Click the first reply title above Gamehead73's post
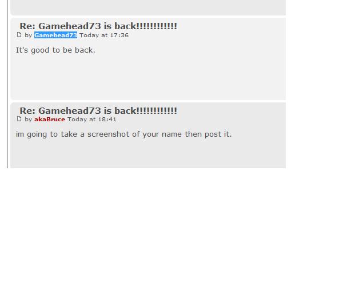This screenshot has width=355, height=306. [x=98, y=26]
